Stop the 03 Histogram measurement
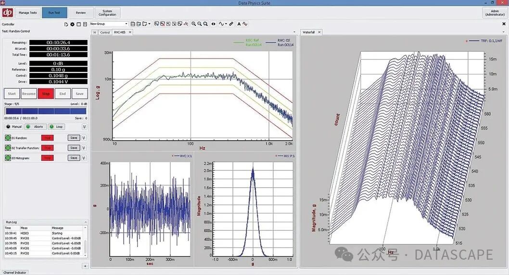 48,158
